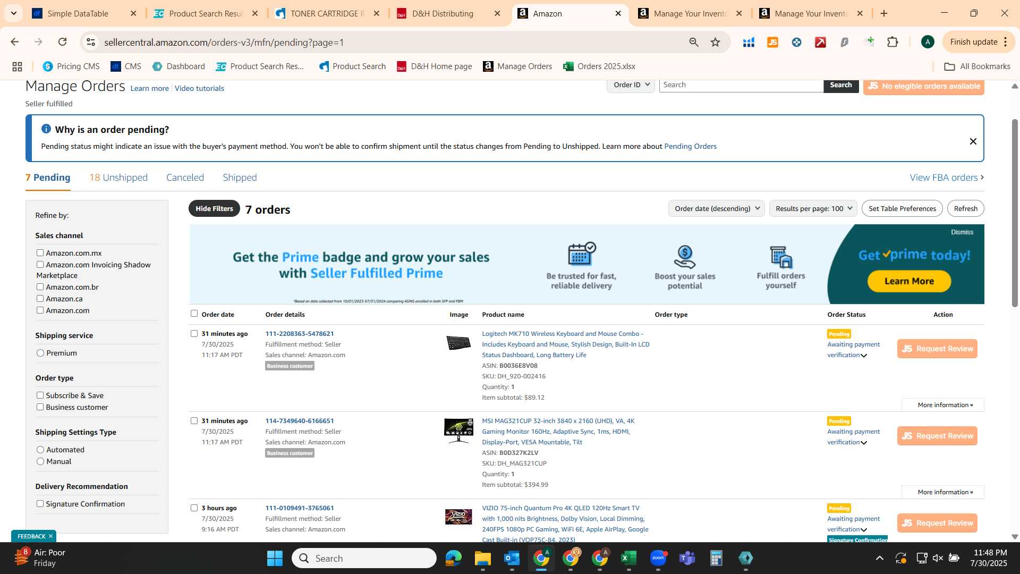Viewport: 1020px width, 574px height.
Task: Switch to the Simple DataTable browser tab
Action: pos(85,13)
